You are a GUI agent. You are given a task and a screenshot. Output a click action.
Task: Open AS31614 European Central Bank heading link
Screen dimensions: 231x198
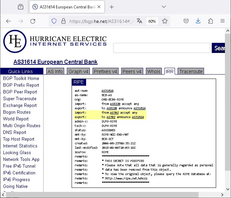pos(55,62)
